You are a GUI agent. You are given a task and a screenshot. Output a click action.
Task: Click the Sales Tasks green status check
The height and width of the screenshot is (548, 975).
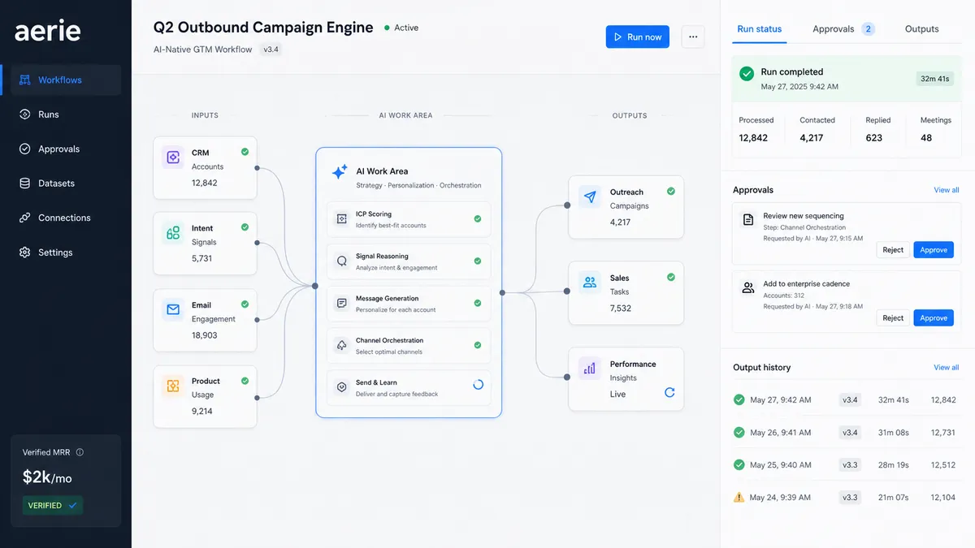point(671,278)
